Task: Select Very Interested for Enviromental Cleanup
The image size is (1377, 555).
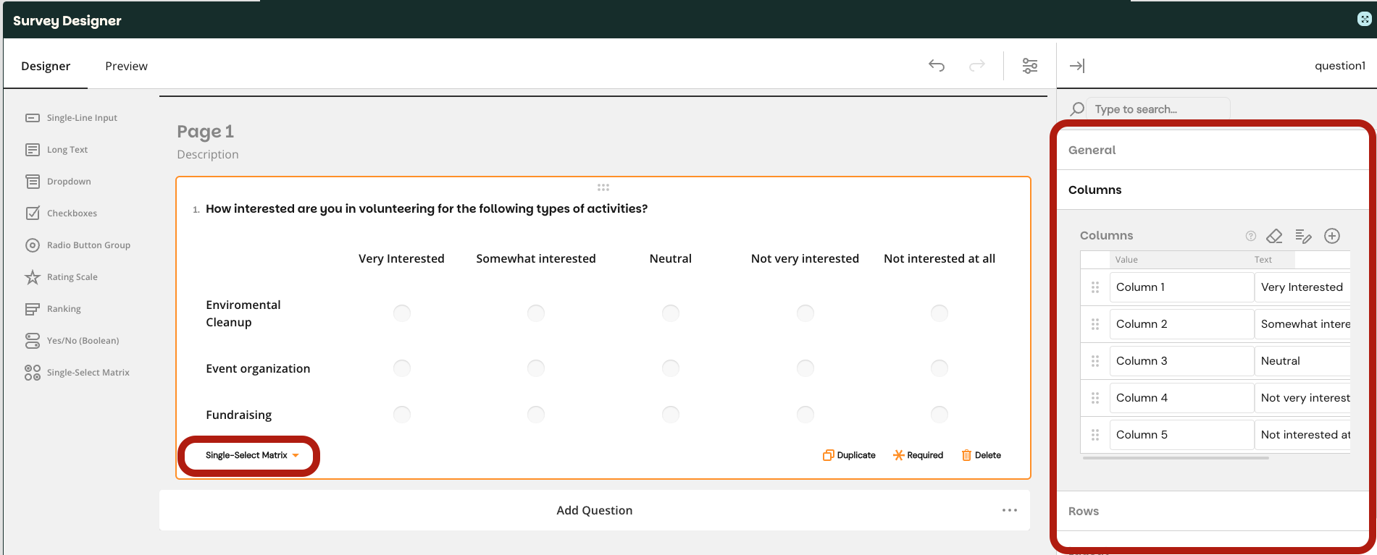Action: pyautogui.click(x=402, y=313)
